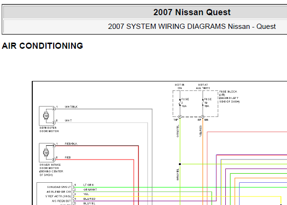Click the "GRN/WHT" wire label
This screenshot has width=287, height=205.
[x=90, y=189]
